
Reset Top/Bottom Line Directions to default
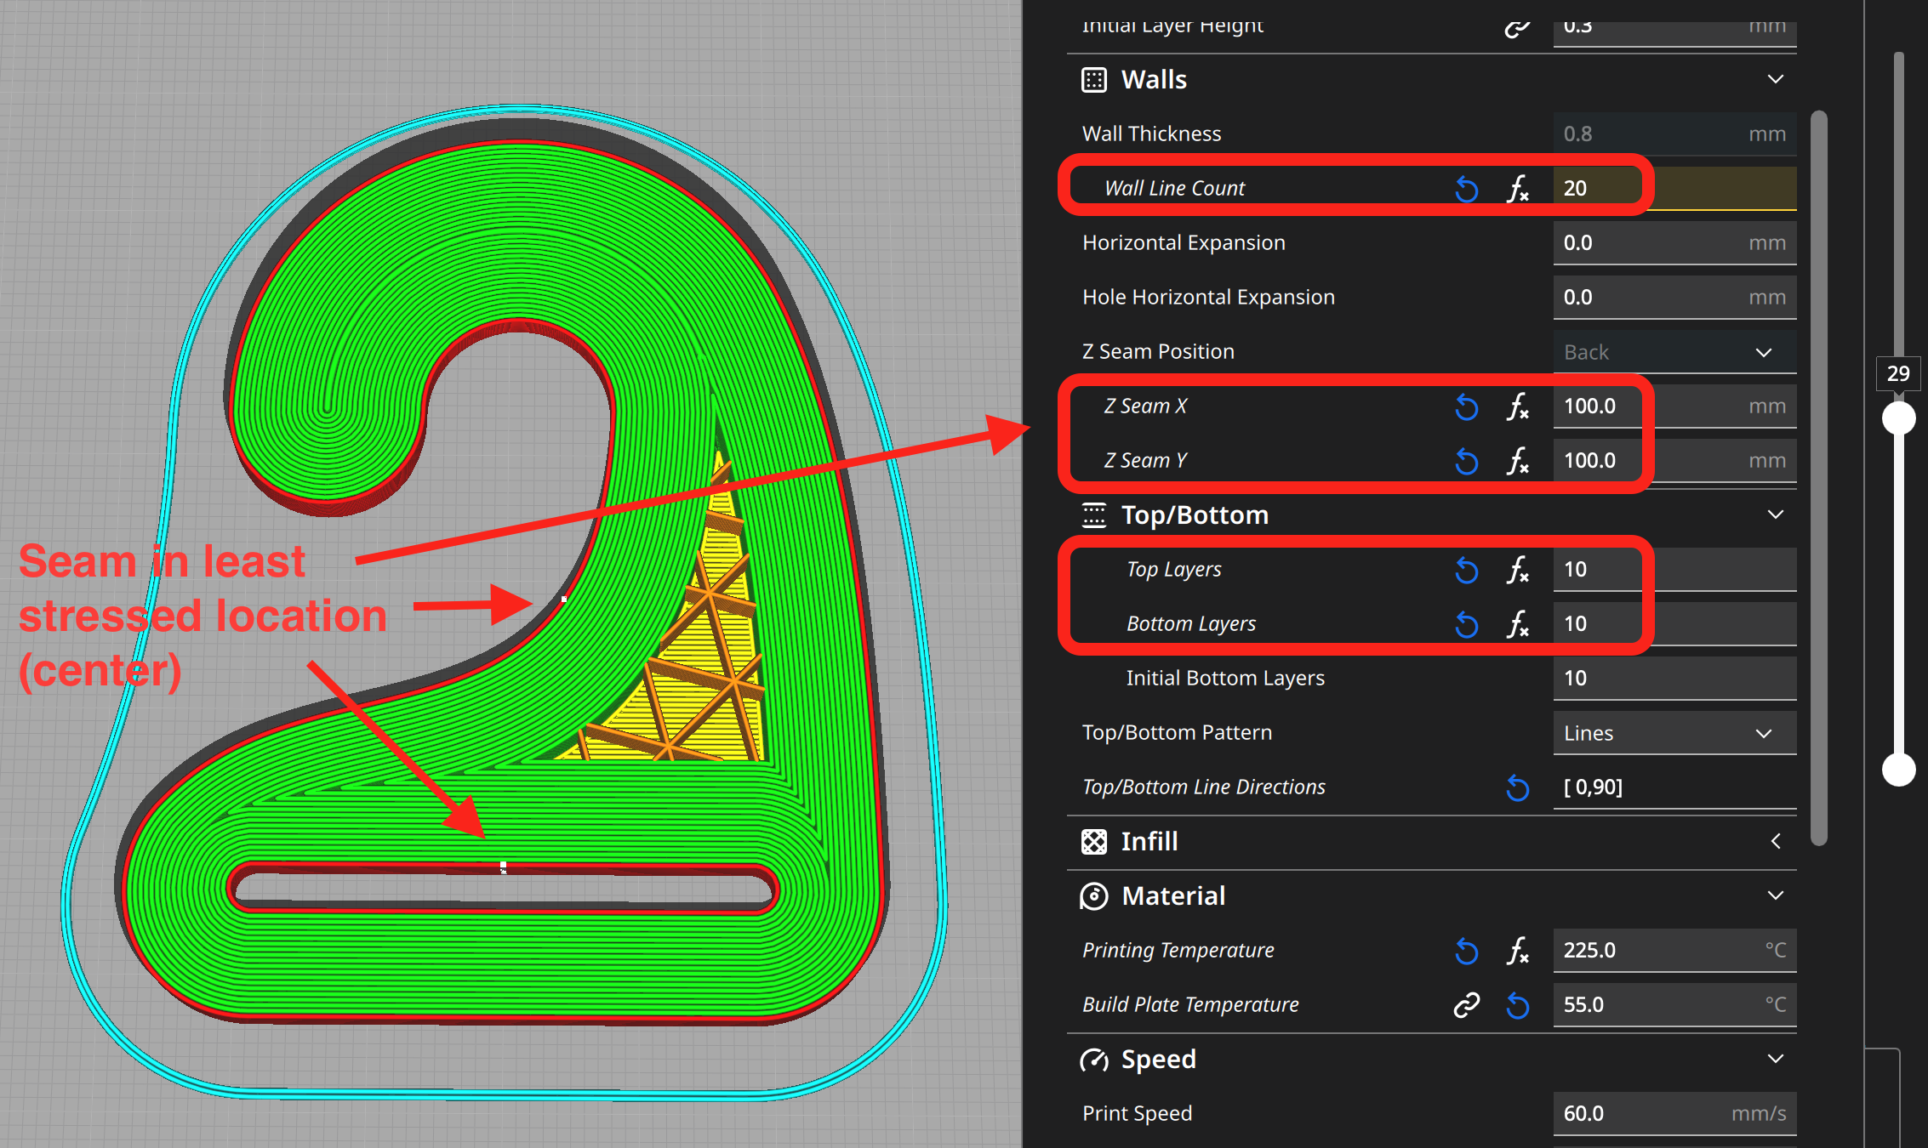[1518, 787]
